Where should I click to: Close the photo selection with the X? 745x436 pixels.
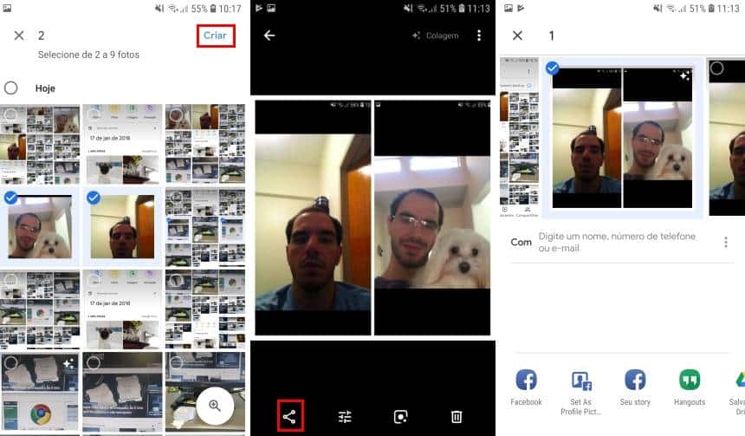pyautogui.click(x=18, y=36)
